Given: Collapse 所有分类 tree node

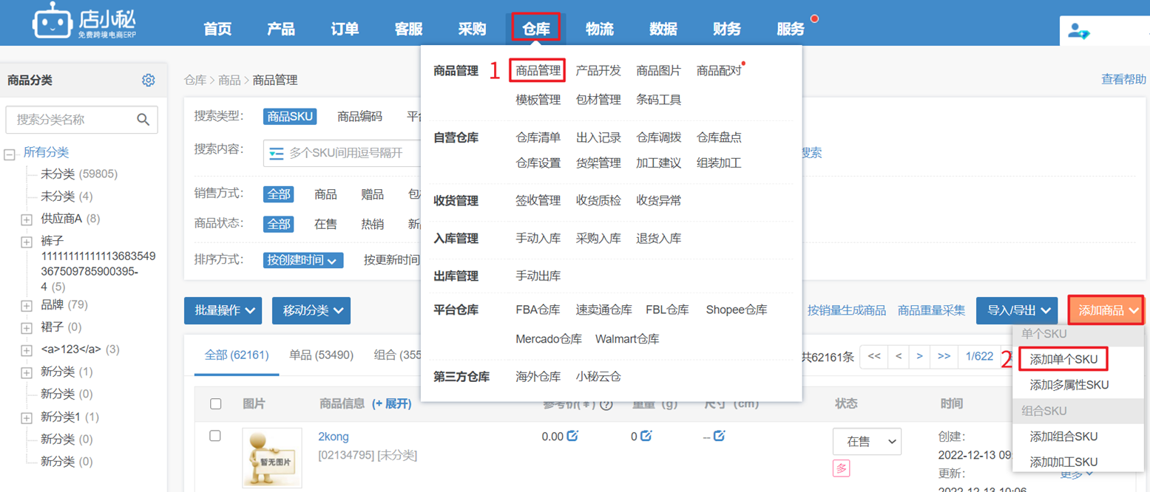Looking at the screenshot, I should click(10, 154).
